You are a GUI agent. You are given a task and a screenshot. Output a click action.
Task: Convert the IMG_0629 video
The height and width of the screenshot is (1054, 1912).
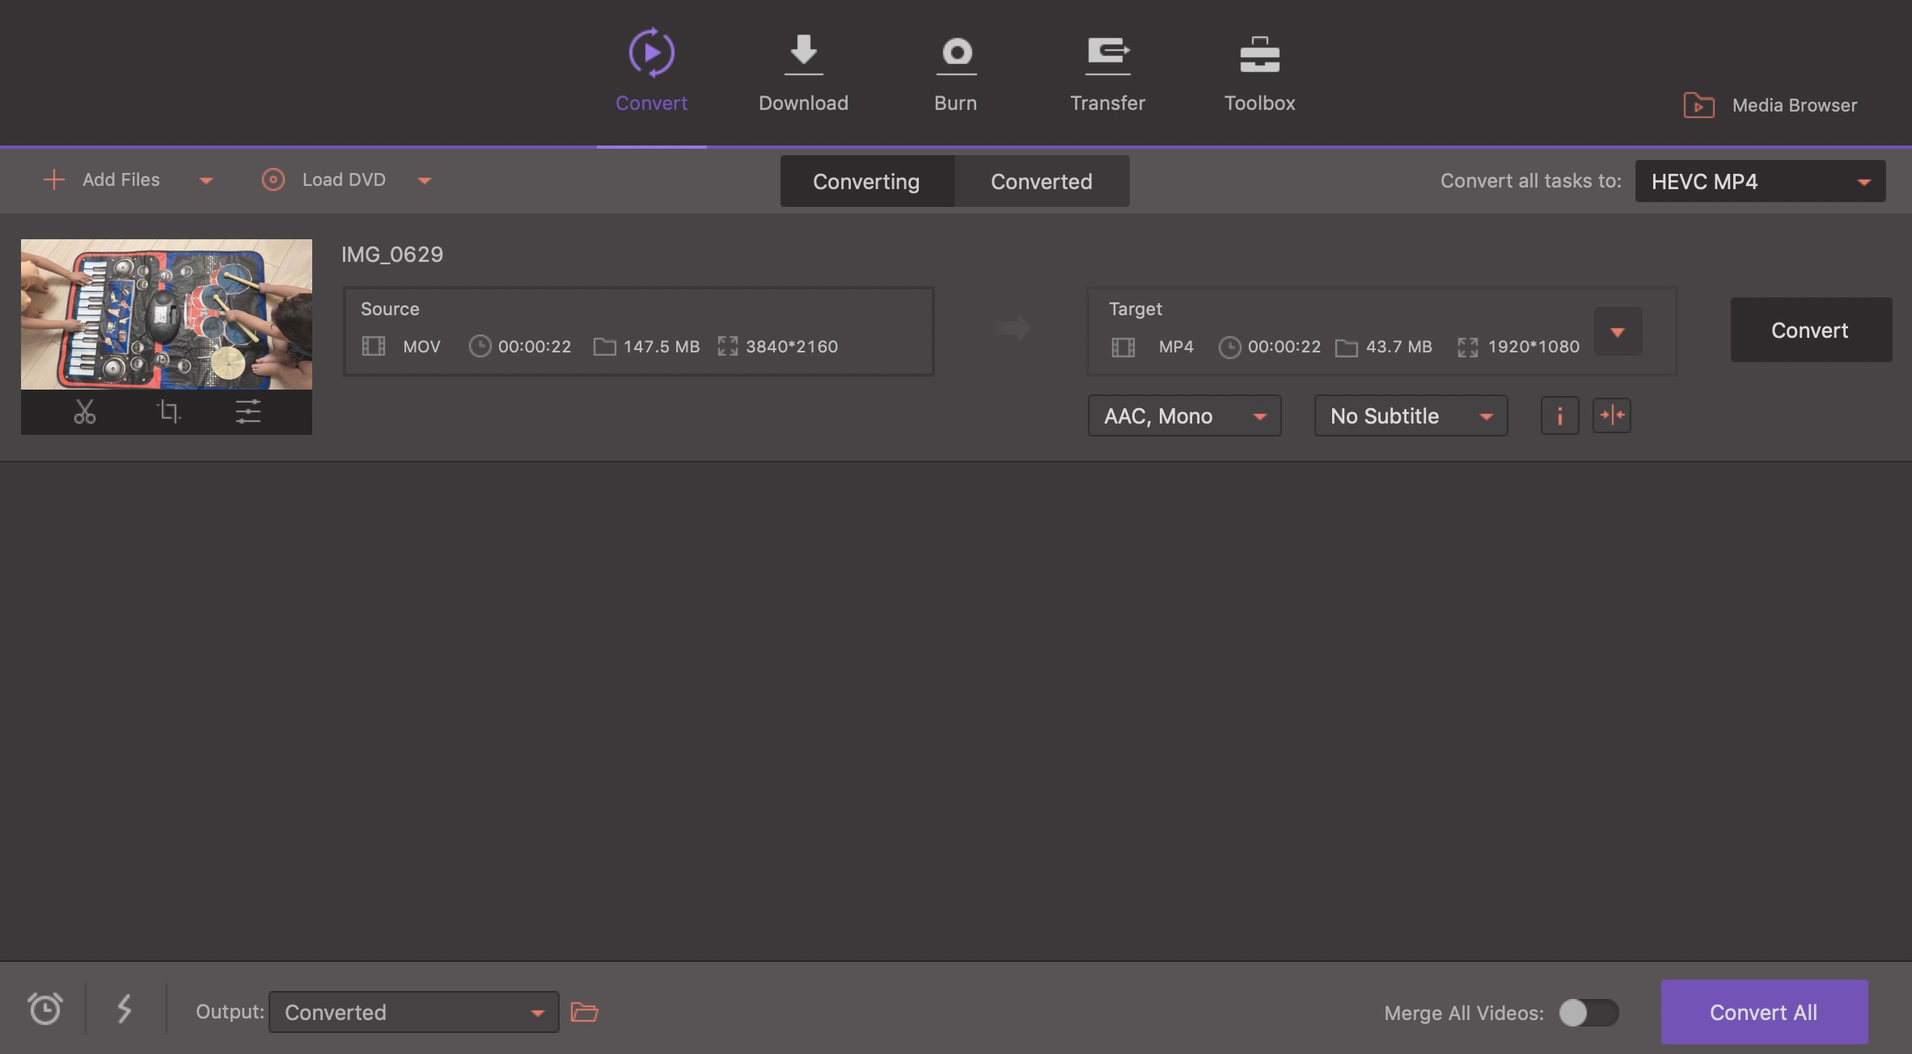(1811, 330)
